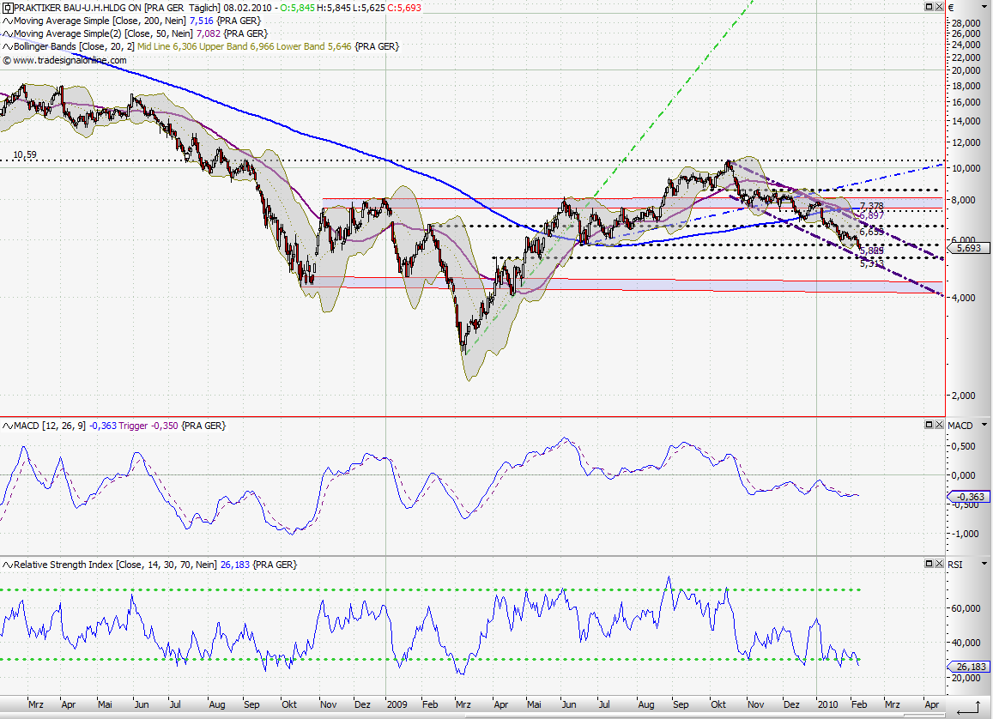This screenshot has width=993, height=719.
Task: Click the MACD label on right axis header
Action: coord(960,426)
